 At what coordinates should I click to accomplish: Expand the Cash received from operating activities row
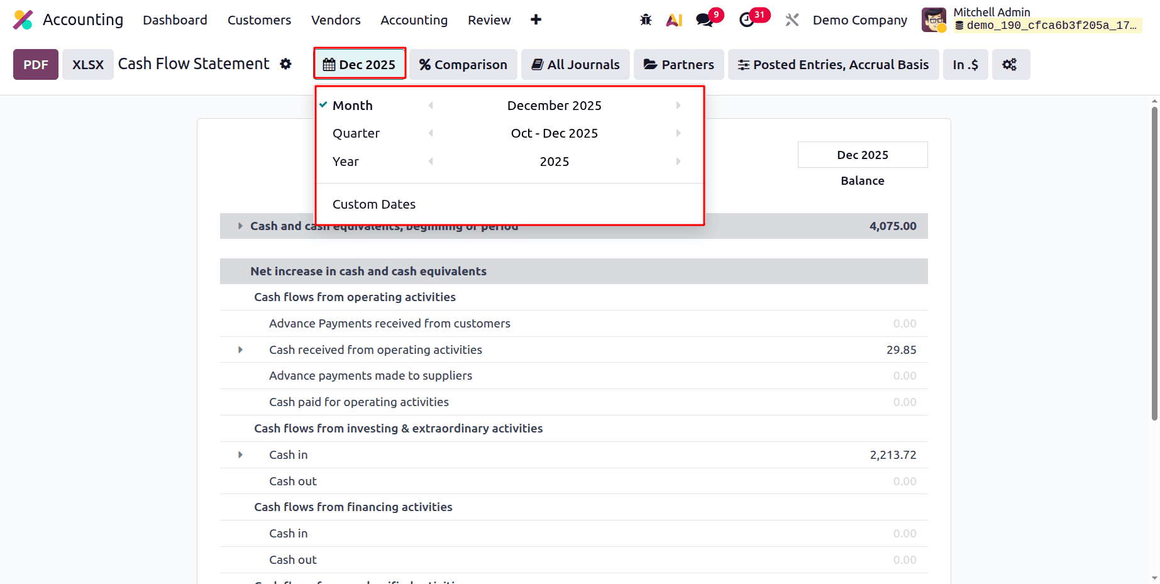240,350
